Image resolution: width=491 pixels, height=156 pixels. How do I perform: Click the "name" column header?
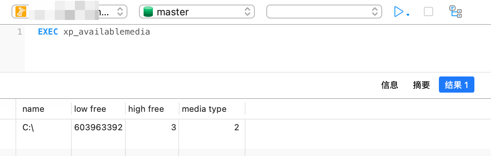(x=34, y=109)
